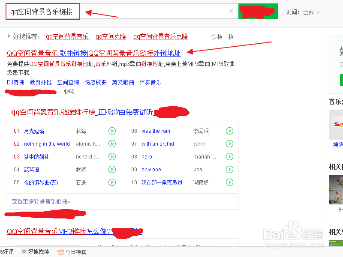Open song title 月光边境

pyautogui.click(x=34, y=131)
